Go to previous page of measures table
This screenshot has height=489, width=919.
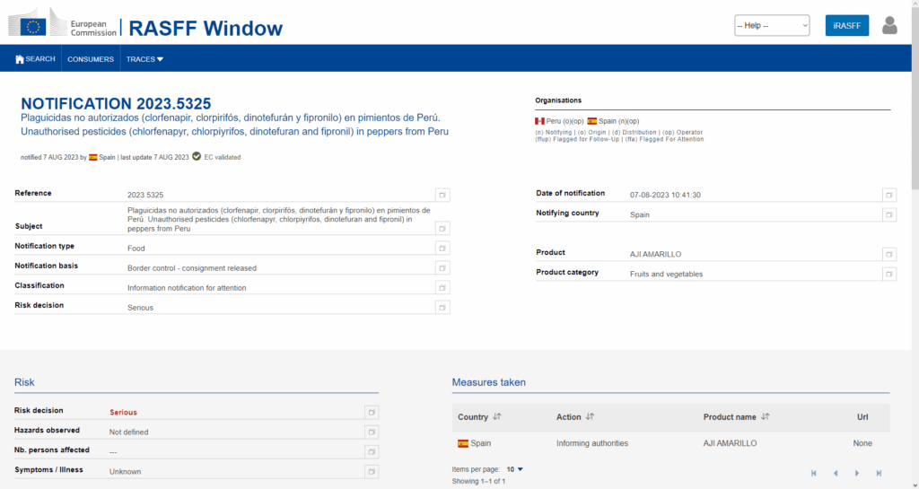pyautogui.click(x=836, y=473)
